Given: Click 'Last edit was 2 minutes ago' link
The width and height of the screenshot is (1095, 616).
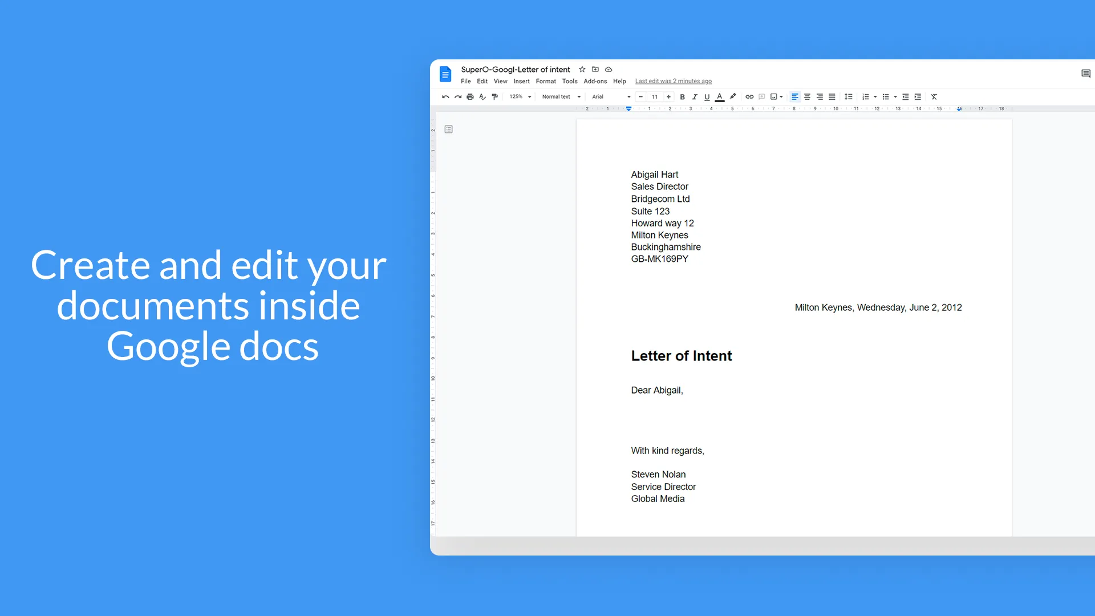Looking at the screenshot, I should 673,82.
